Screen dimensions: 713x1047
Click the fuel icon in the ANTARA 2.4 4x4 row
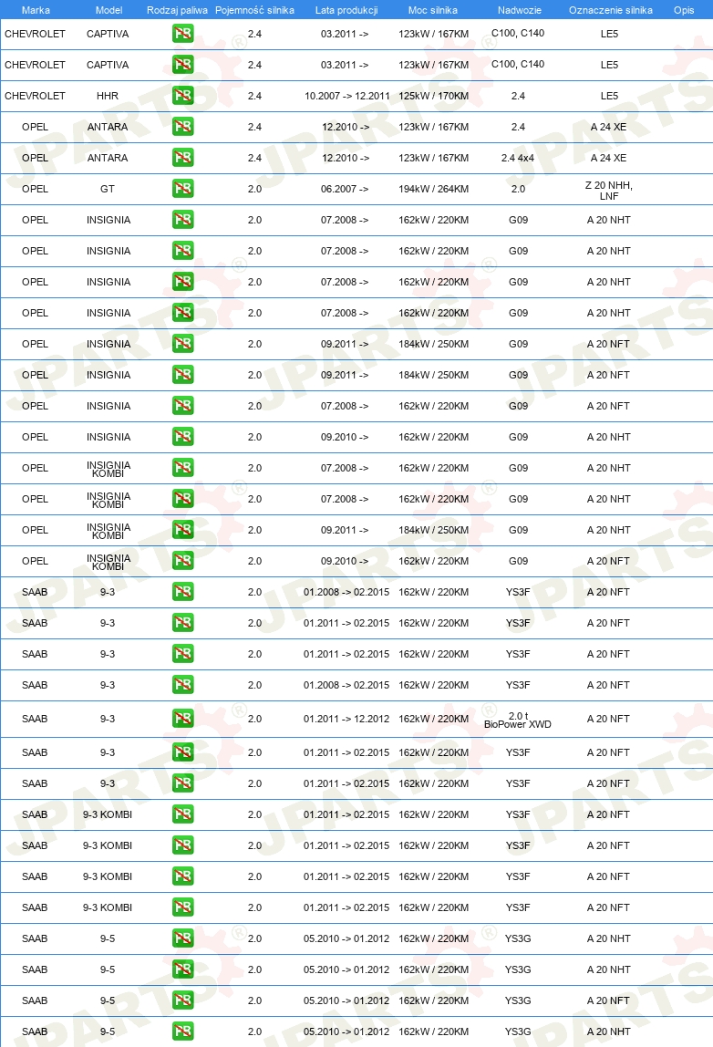point(183,158)
